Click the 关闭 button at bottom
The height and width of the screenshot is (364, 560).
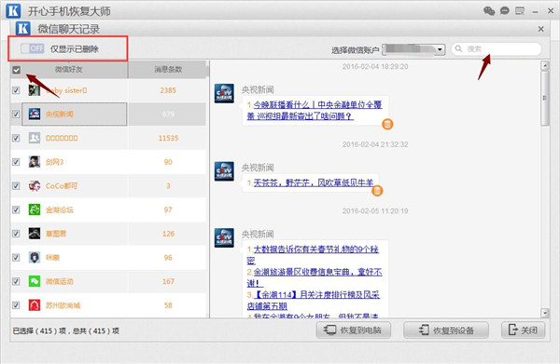click(x=524, y=330)
